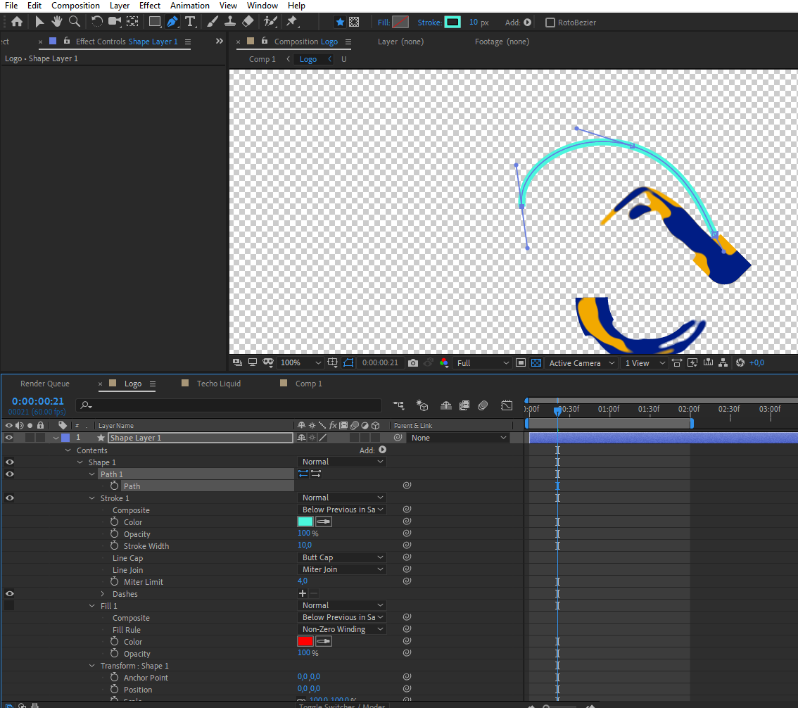Collapse the Stroke 1 property group
The height and width of the screenshot is (708, 798).
tap(92, 498)
